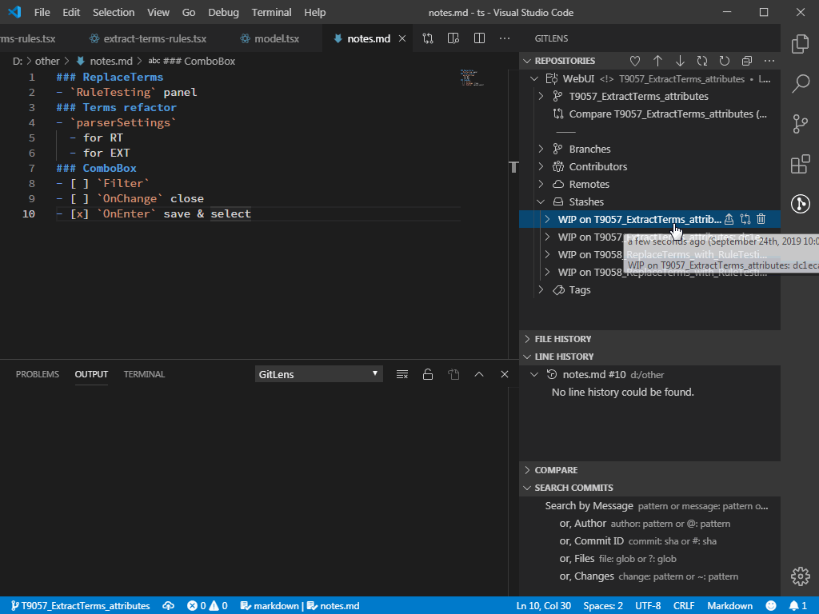Compare the selected stash with compare icon
819x614 pixels.
tap(745, 219)
